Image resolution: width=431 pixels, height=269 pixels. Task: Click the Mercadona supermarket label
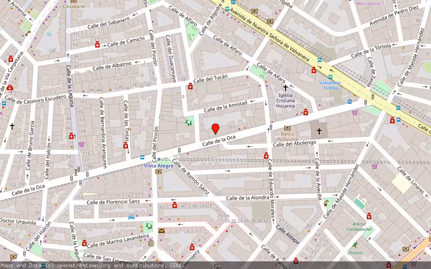(367, 4)
